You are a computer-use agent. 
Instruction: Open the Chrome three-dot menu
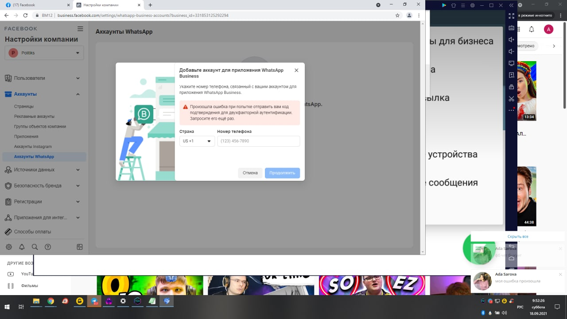tap(419, 15)
